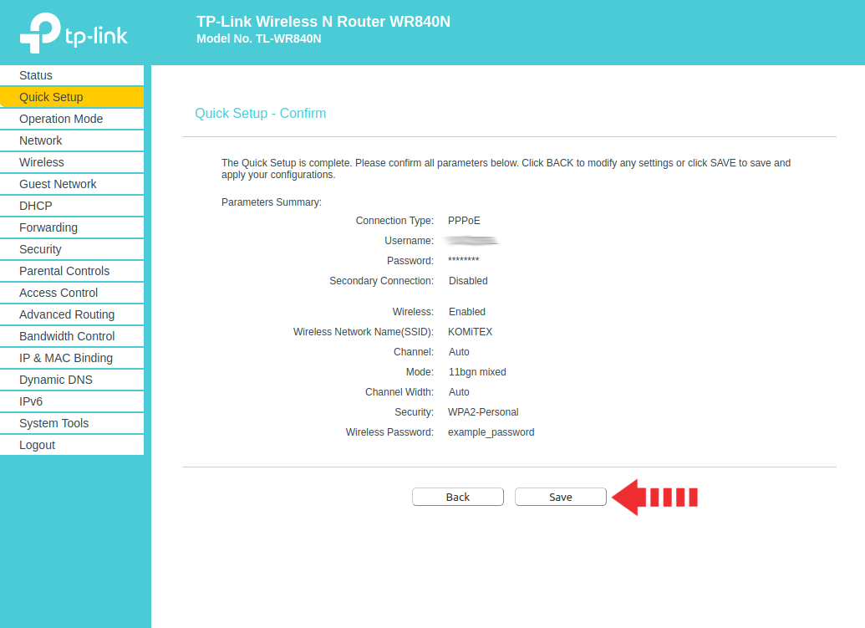Click the Parameters Summary label
865x628 pixels.
click(x=272, y=202)
